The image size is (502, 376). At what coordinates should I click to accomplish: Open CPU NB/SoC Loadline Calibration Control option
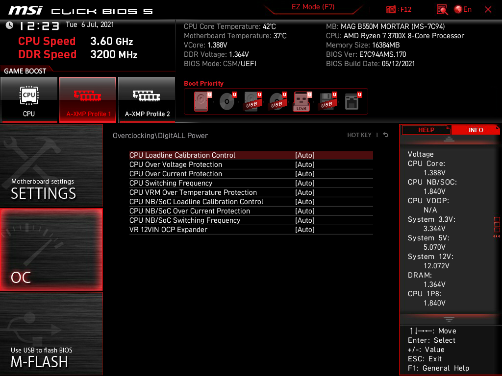pyautogui.click(x=251, y=201)
